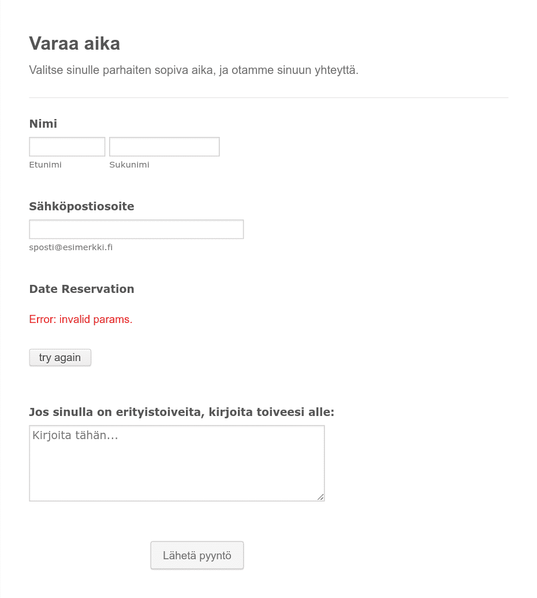Viewport: 537px width, 598px height.
Task: Click the Sukunimi last name input box
Action: click(164, 147)
